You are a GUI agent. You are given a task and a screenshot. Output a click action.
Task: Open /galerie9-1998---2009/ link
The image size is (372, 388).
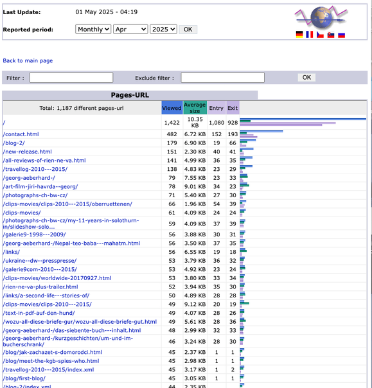point(35,234)
